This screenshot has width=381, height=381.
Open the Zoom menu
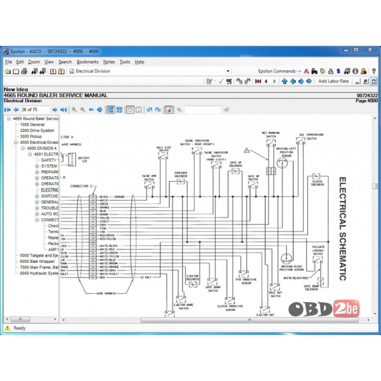tap(34, 62)
